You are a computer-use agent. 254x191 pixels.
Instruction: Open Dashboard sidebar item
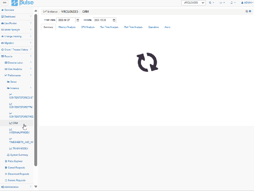(10, 17)
